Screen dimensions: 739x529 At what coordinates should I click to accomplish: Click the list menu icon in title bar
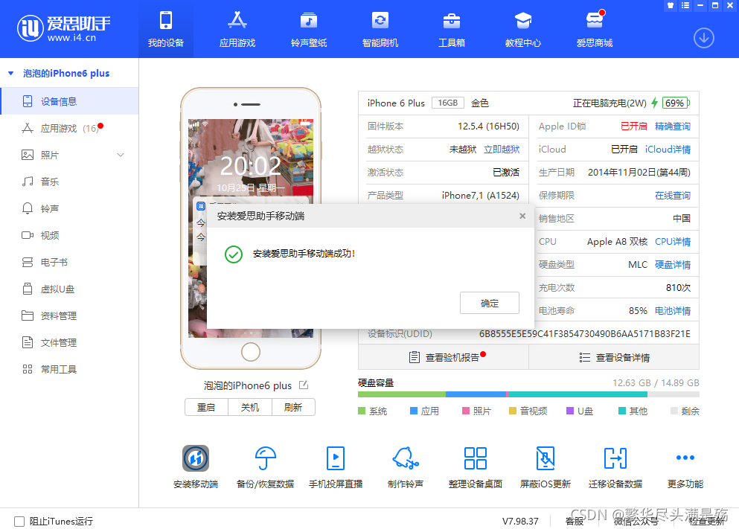[x=685, y=5]
